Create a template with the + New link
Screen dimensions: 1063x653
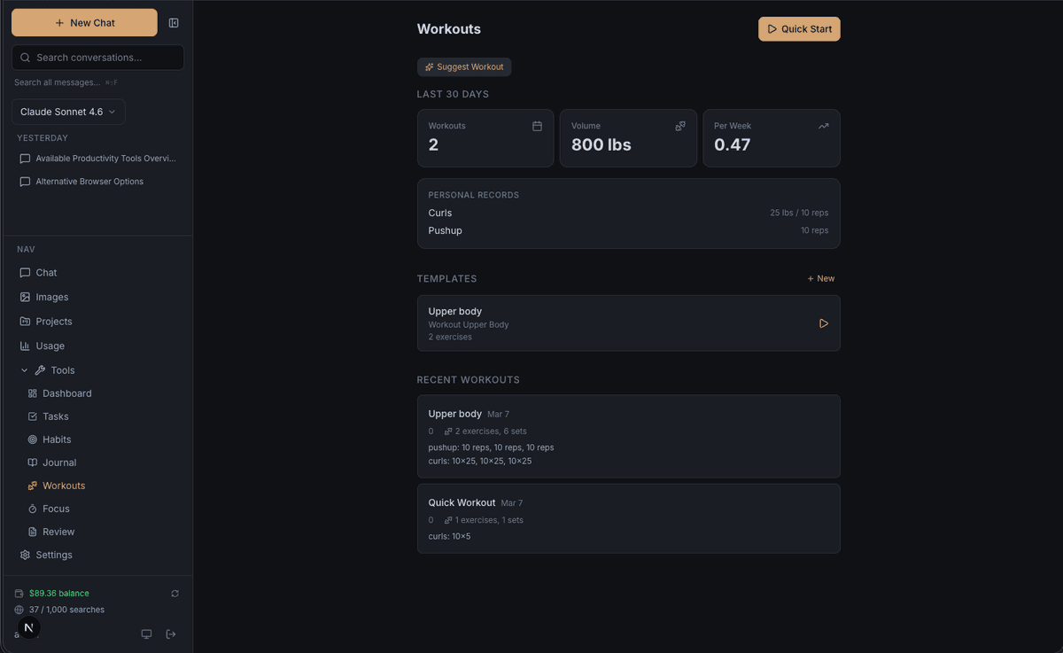(820, 278)
